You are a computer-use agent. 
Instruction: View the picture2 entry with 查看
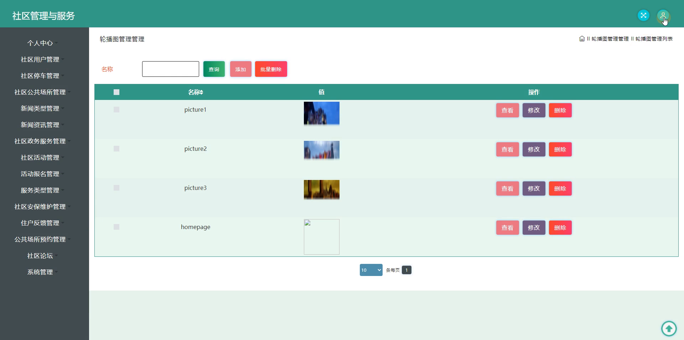508,149
